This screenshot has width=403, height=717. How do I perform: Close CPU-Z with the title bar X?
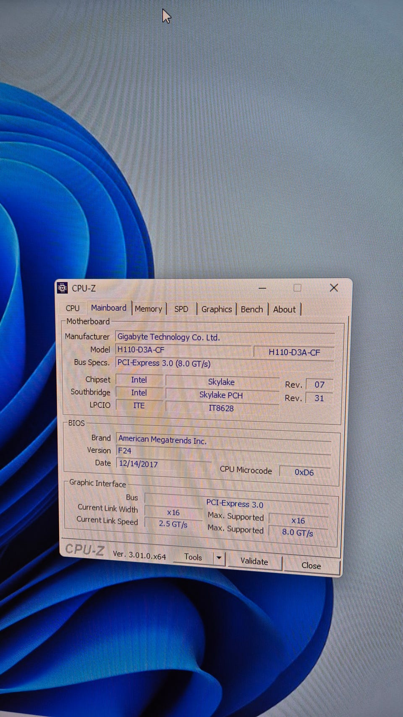pos(334,288)
